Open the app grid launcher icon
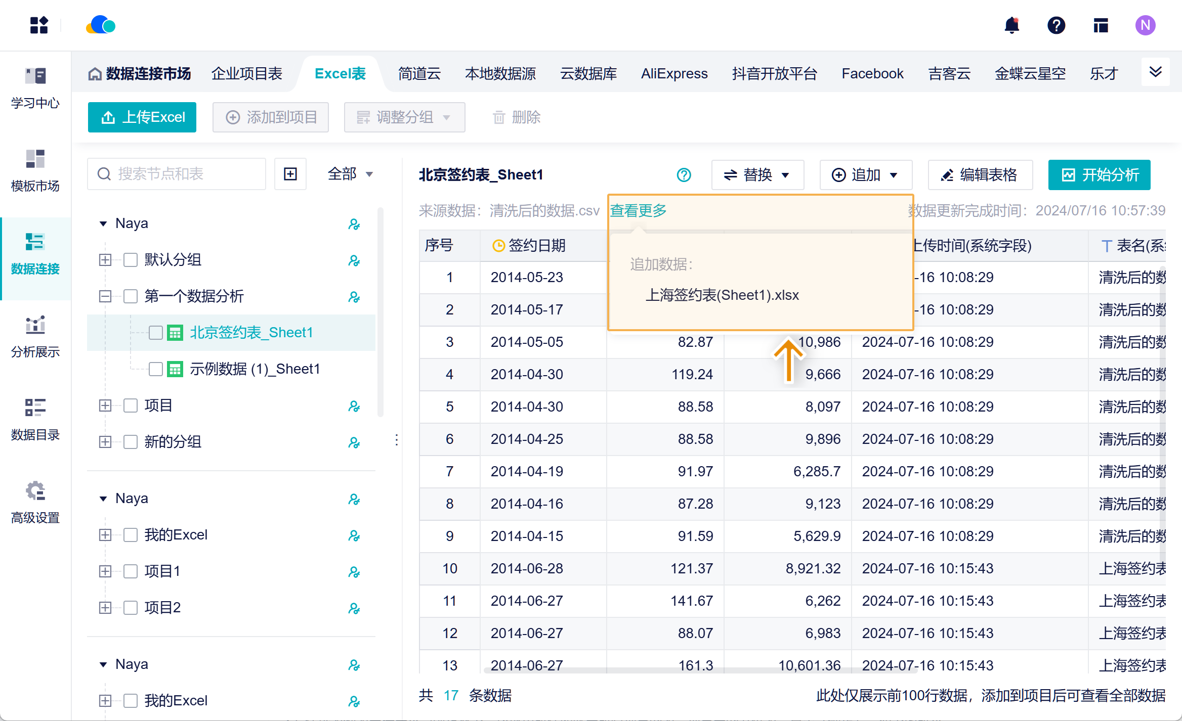The image size is (1182, 721). click(x=39, y=25)
